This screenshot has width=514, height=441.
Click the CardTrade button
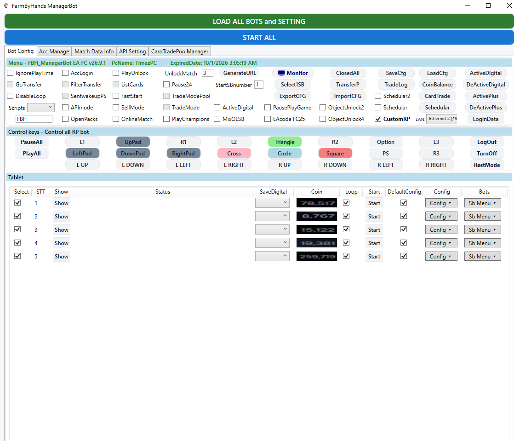click(437, 96)
